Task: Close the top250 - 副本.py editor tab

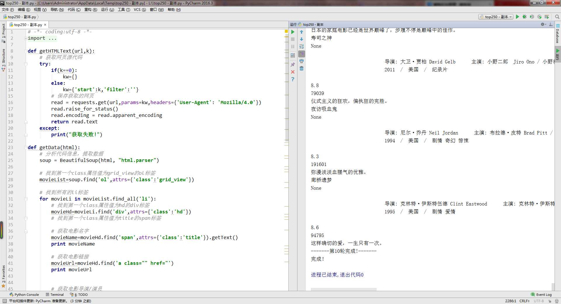Action: (x=45, y=25)
